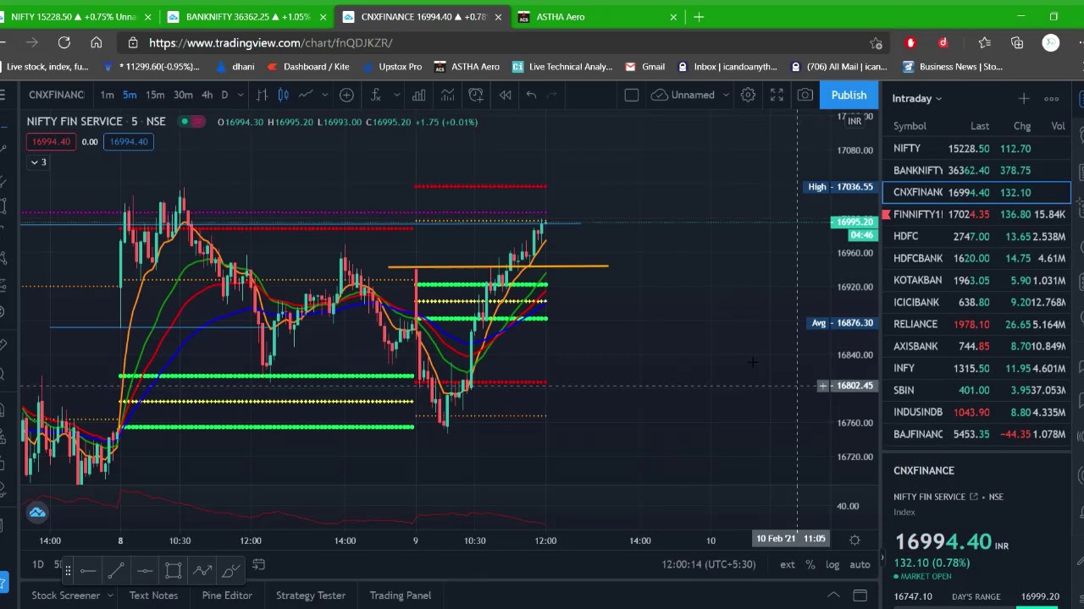This screenshot has height=609, width=1084.
Task: Open watchlist more options ellipsis
Action: pos(1051,99)
